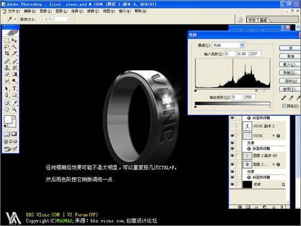This screenshot has width=301, height=226.
Task: Click the foreground color swatch
Action: 8,119
